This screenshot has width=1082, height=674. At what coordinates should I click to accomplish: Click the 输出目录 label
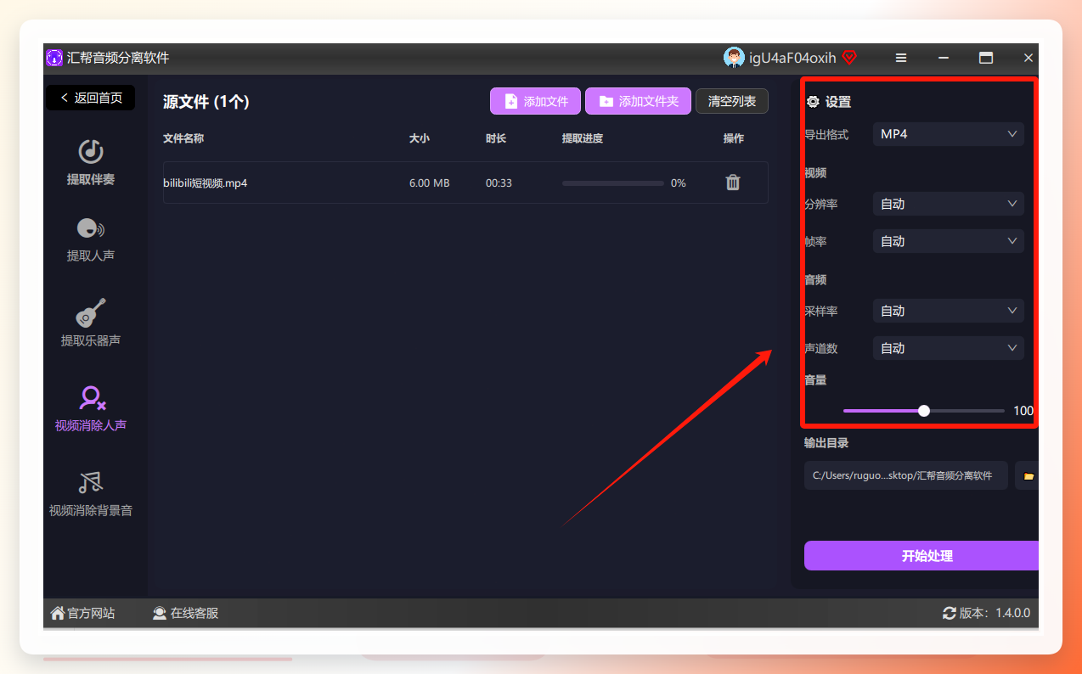[x=826, y=443]
